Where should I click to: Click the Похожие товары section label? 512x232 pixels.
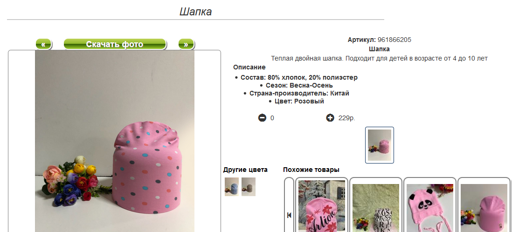pos(311,170)
